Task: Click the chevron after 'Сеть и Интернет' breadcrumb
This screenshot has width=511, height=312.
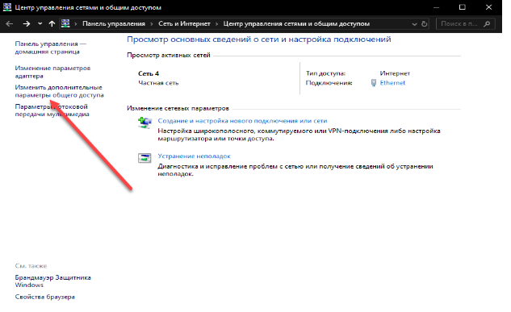Action: [x=216, y=23]
